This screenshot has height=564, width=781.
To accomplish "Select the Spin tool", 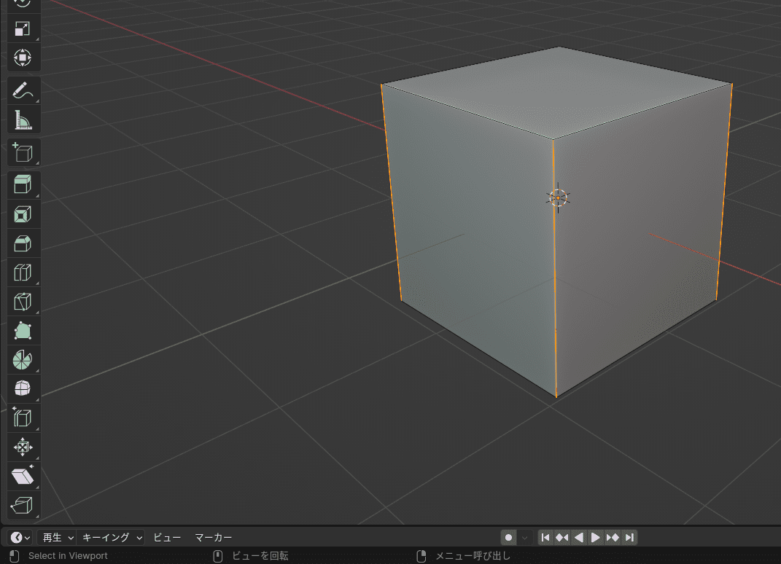I will point(23,359).
